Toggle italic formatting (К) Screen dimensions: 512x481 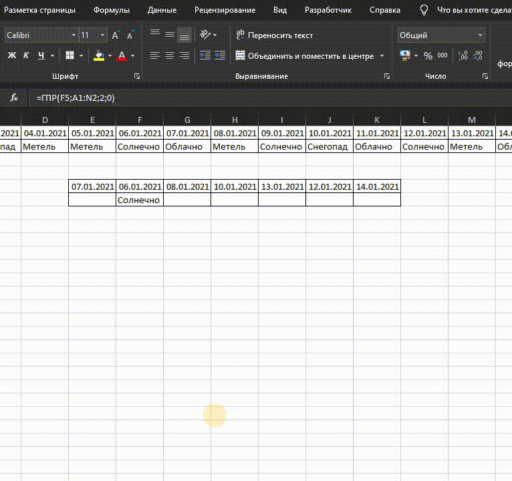(x=26, y=55)
